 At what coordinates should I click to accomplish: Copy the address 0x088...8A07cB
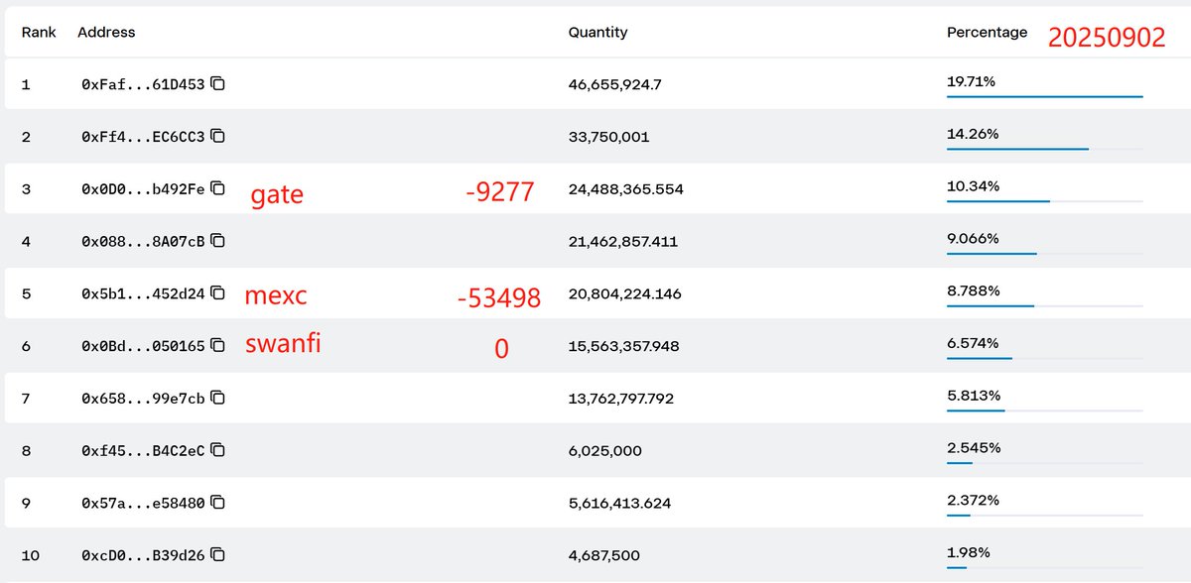218,241
